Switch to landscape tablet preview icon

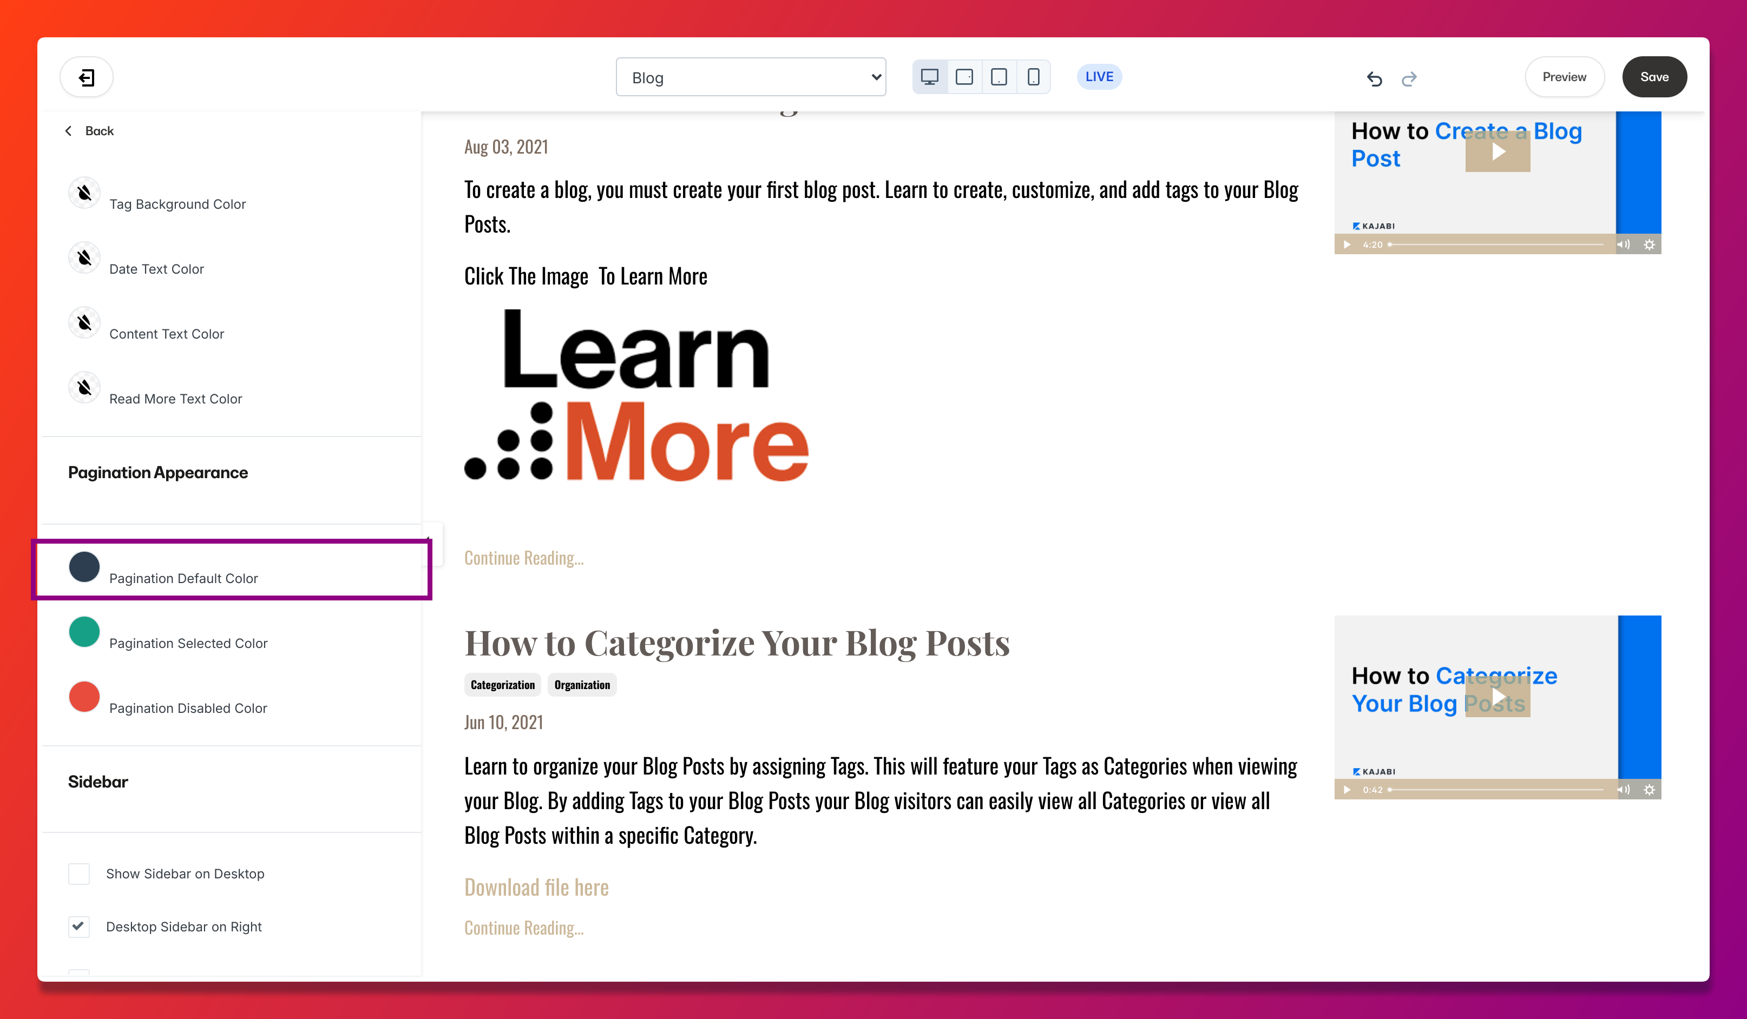(x=964, y=77)
